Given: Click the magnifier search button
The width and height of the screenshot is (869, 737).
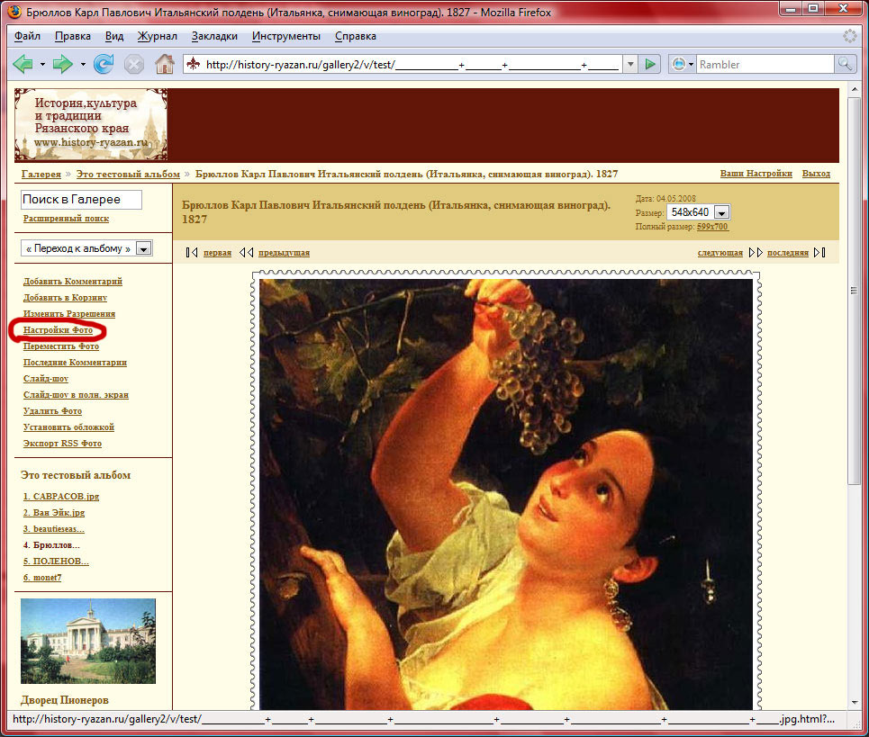Looking at the screenshot, I should [845, 64].
